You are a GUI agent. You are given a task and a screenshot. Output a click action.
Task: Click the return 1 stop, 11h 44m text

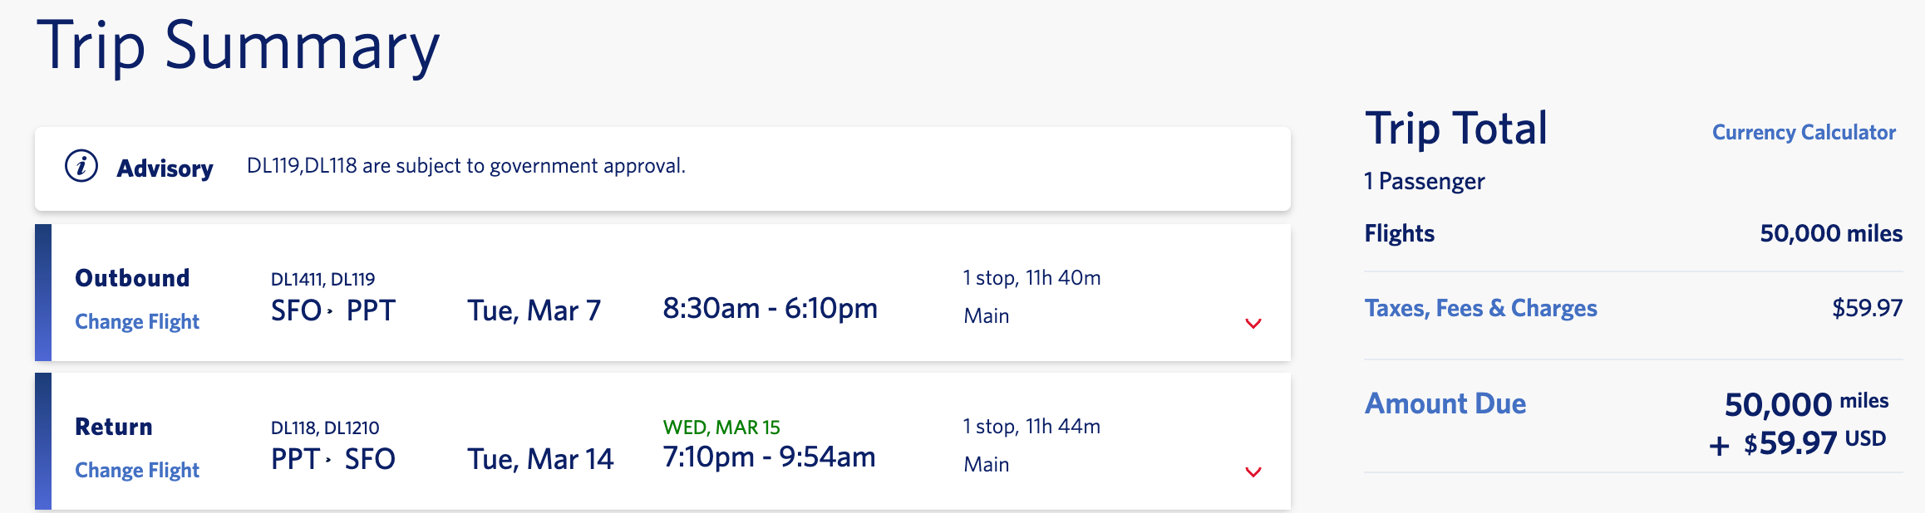(x=1031, y=427)
